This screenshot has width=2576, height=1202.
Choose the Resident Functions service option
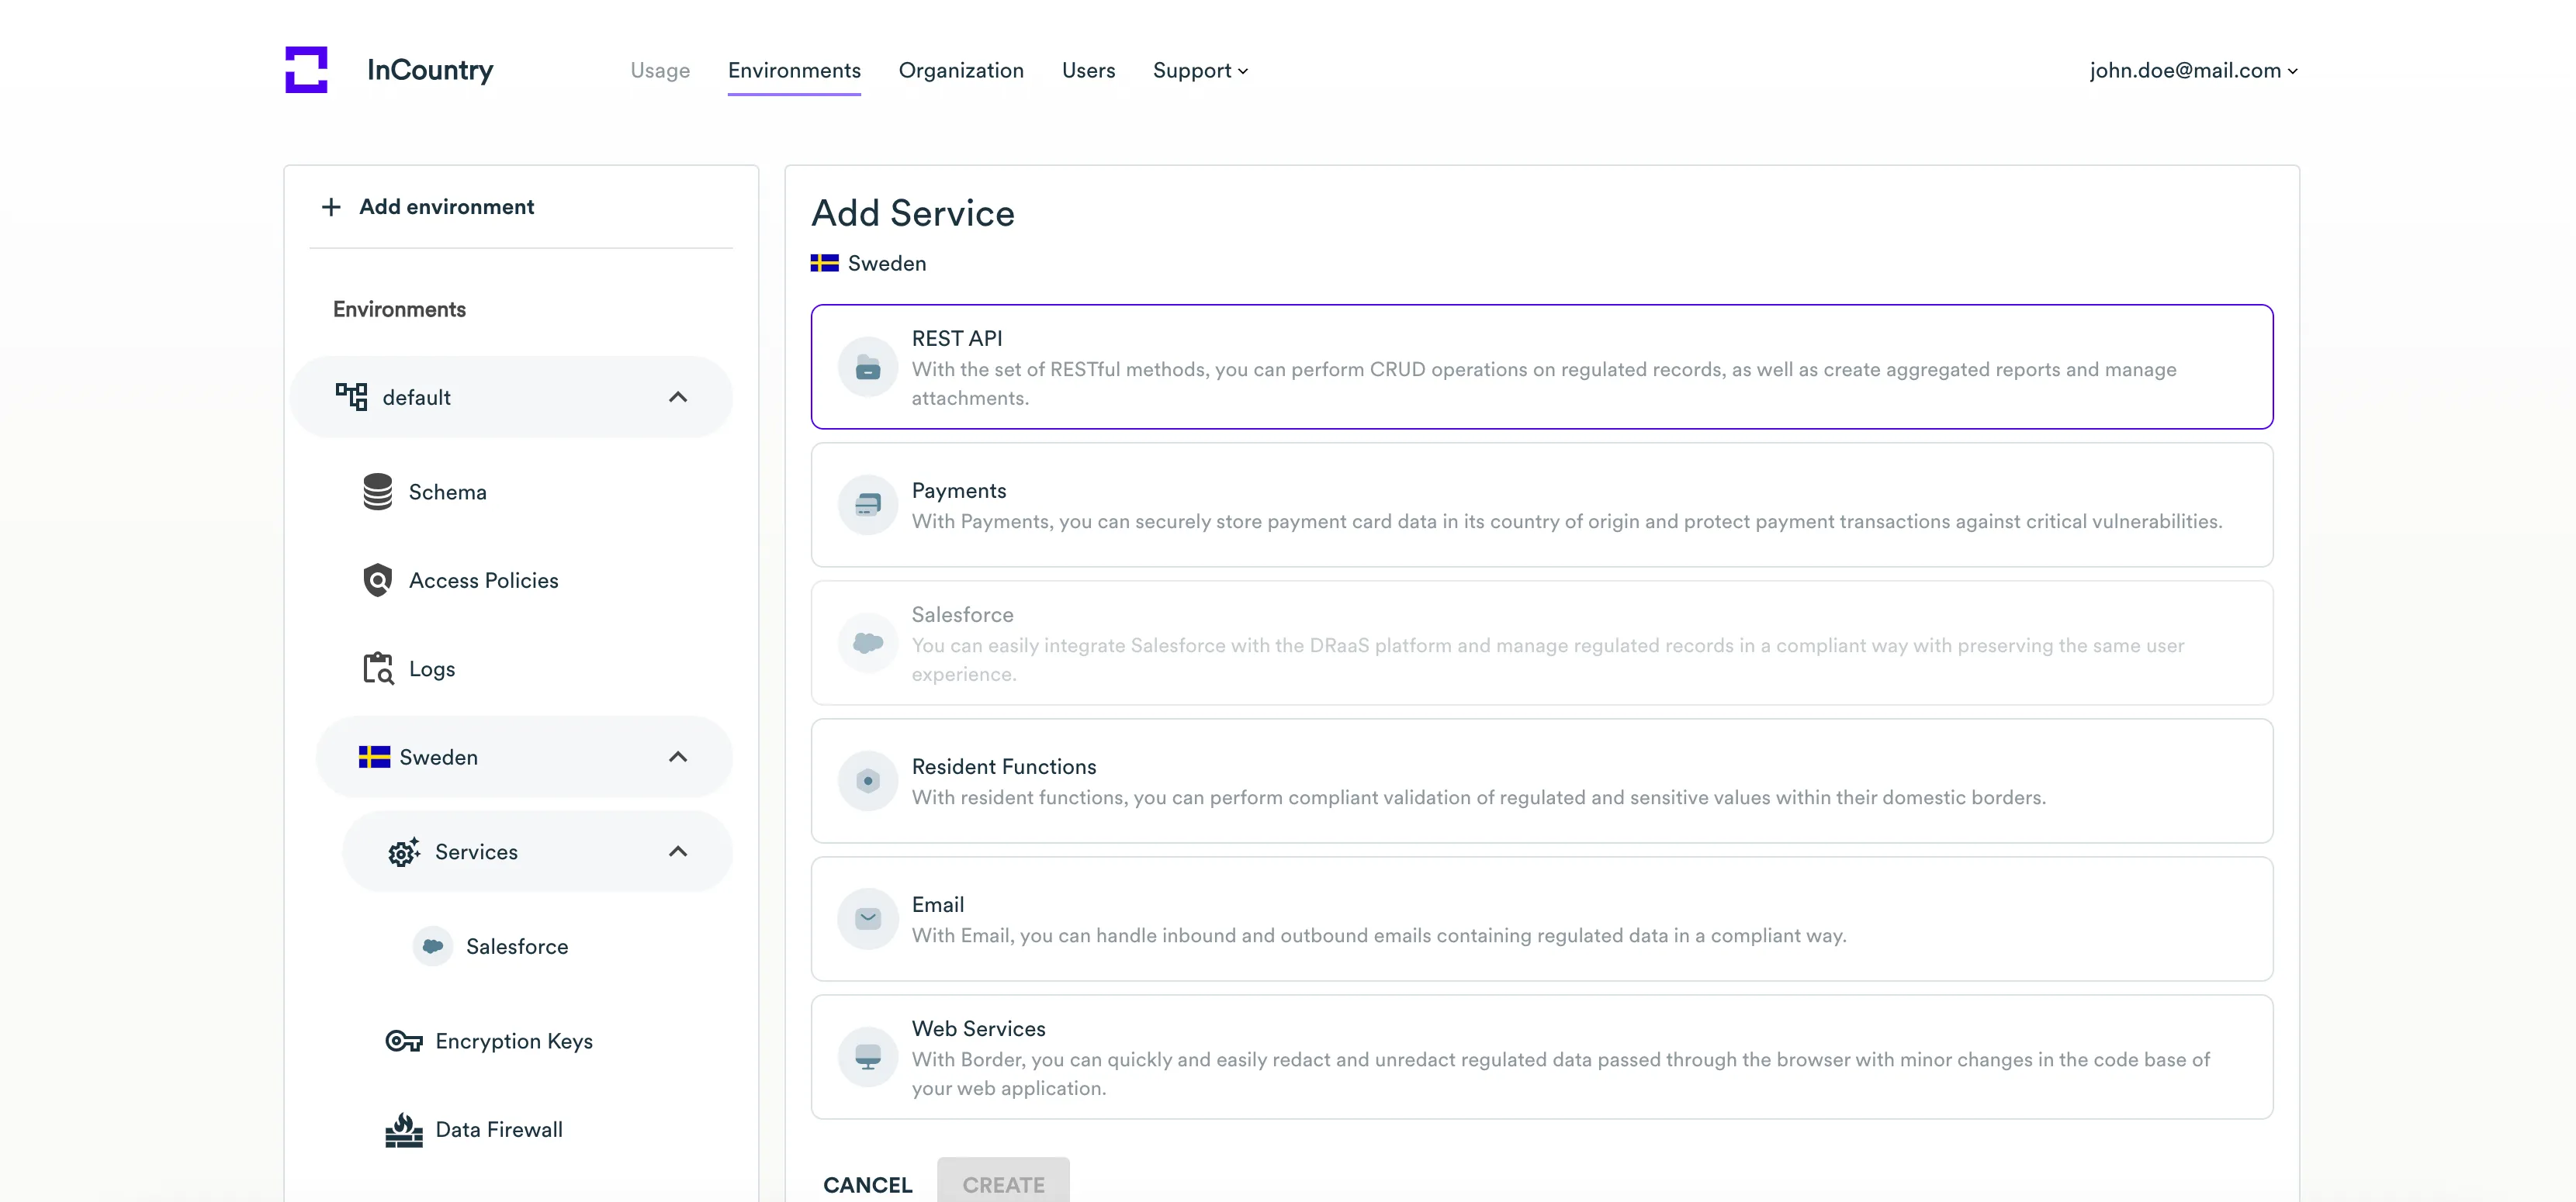(1541, 782)
